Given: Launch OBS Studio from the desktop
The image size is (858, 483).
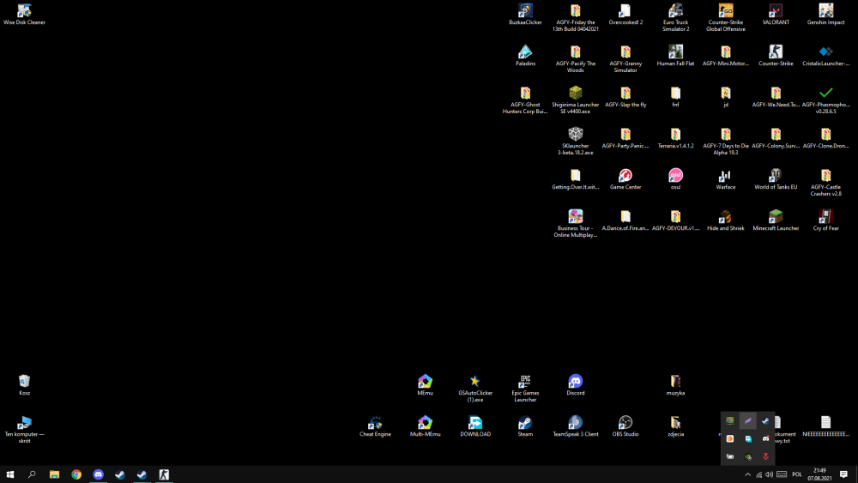Looking at the screenshot, I should pos(625,426).
